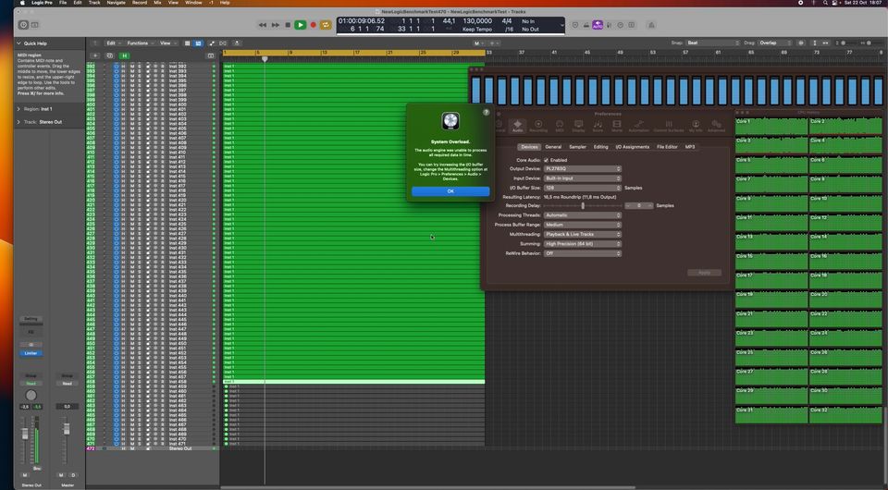This screenshot has width=888, height=490.
Task: Click the Master channel volume fader
Action: point(67,430)
